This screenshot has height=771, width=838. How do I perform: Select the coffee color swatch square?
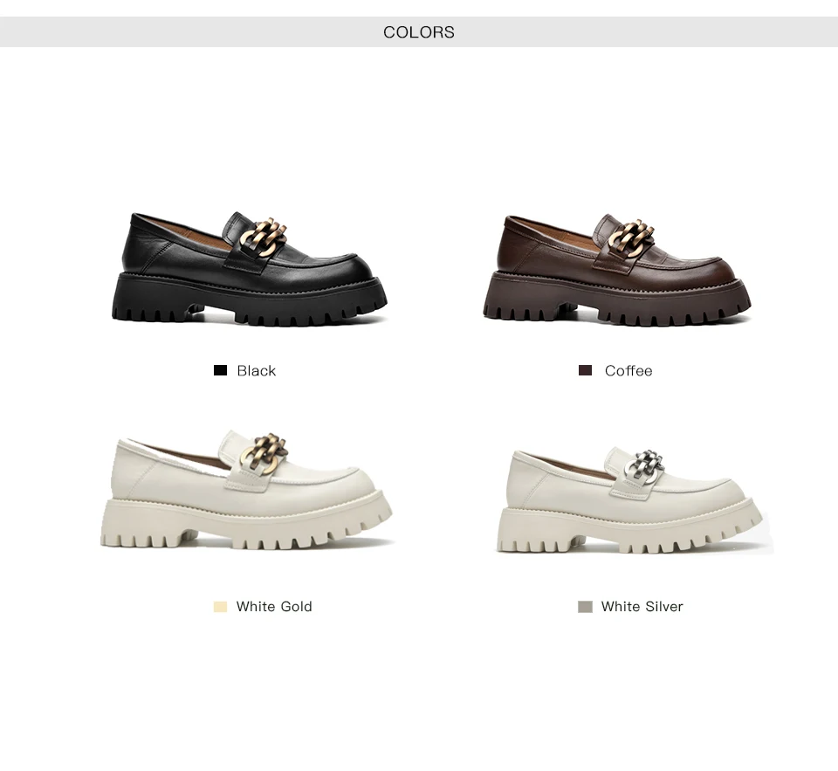point(585,370)
